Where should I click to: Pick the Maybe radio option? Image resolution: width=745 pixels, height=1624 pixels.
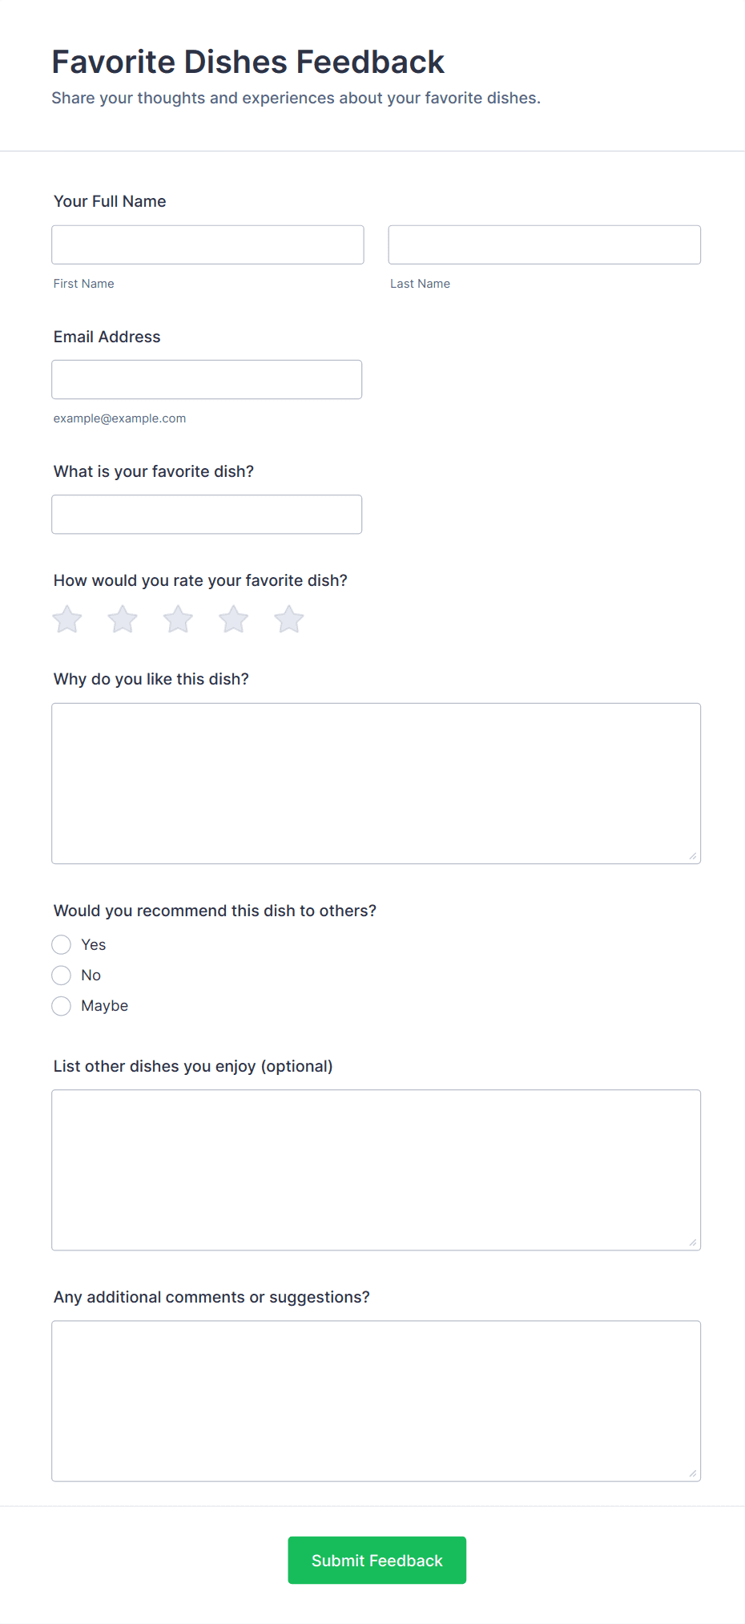point(62,1006)
